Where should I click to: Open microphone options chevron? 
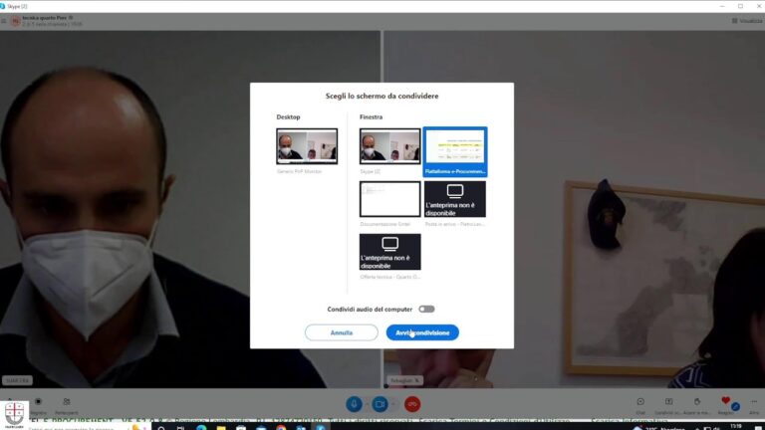pos(367,404)
